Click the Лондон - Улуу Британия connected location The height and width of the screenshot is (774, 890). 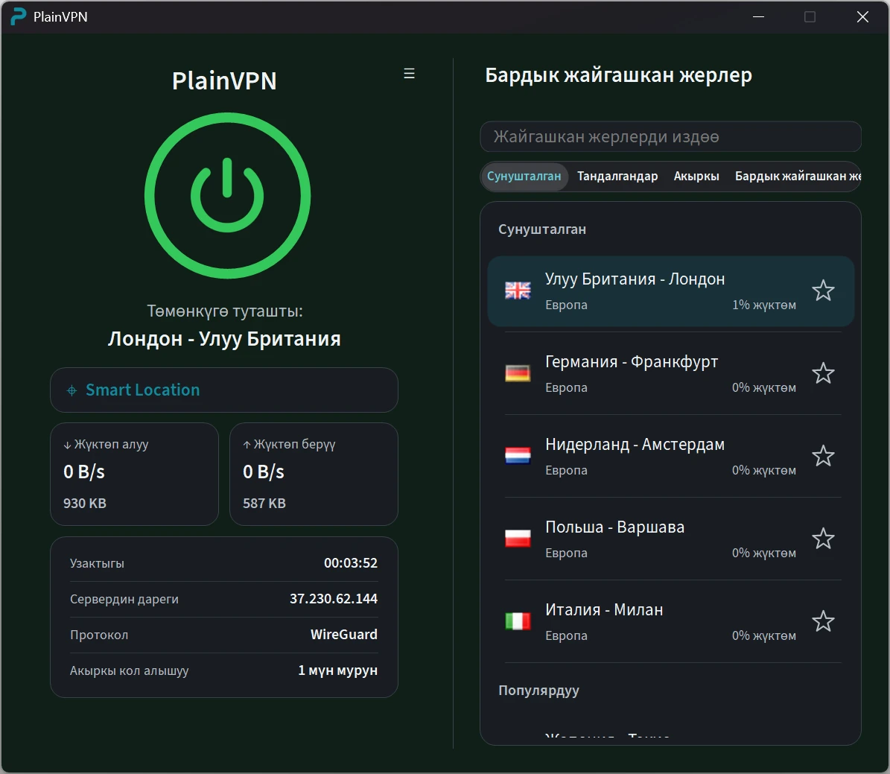pos(224,339)
